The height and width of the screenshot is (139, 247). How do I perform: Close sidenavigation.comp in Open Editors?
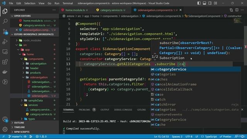tap(17, 30)
